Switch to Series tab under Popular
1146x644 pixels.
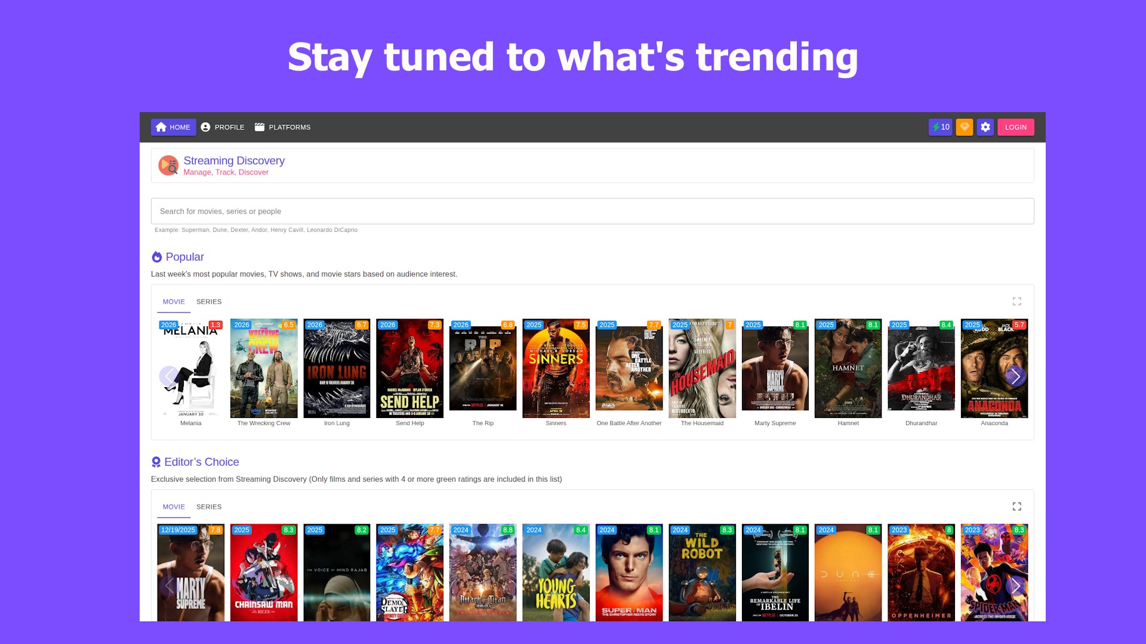coord(209,302)
